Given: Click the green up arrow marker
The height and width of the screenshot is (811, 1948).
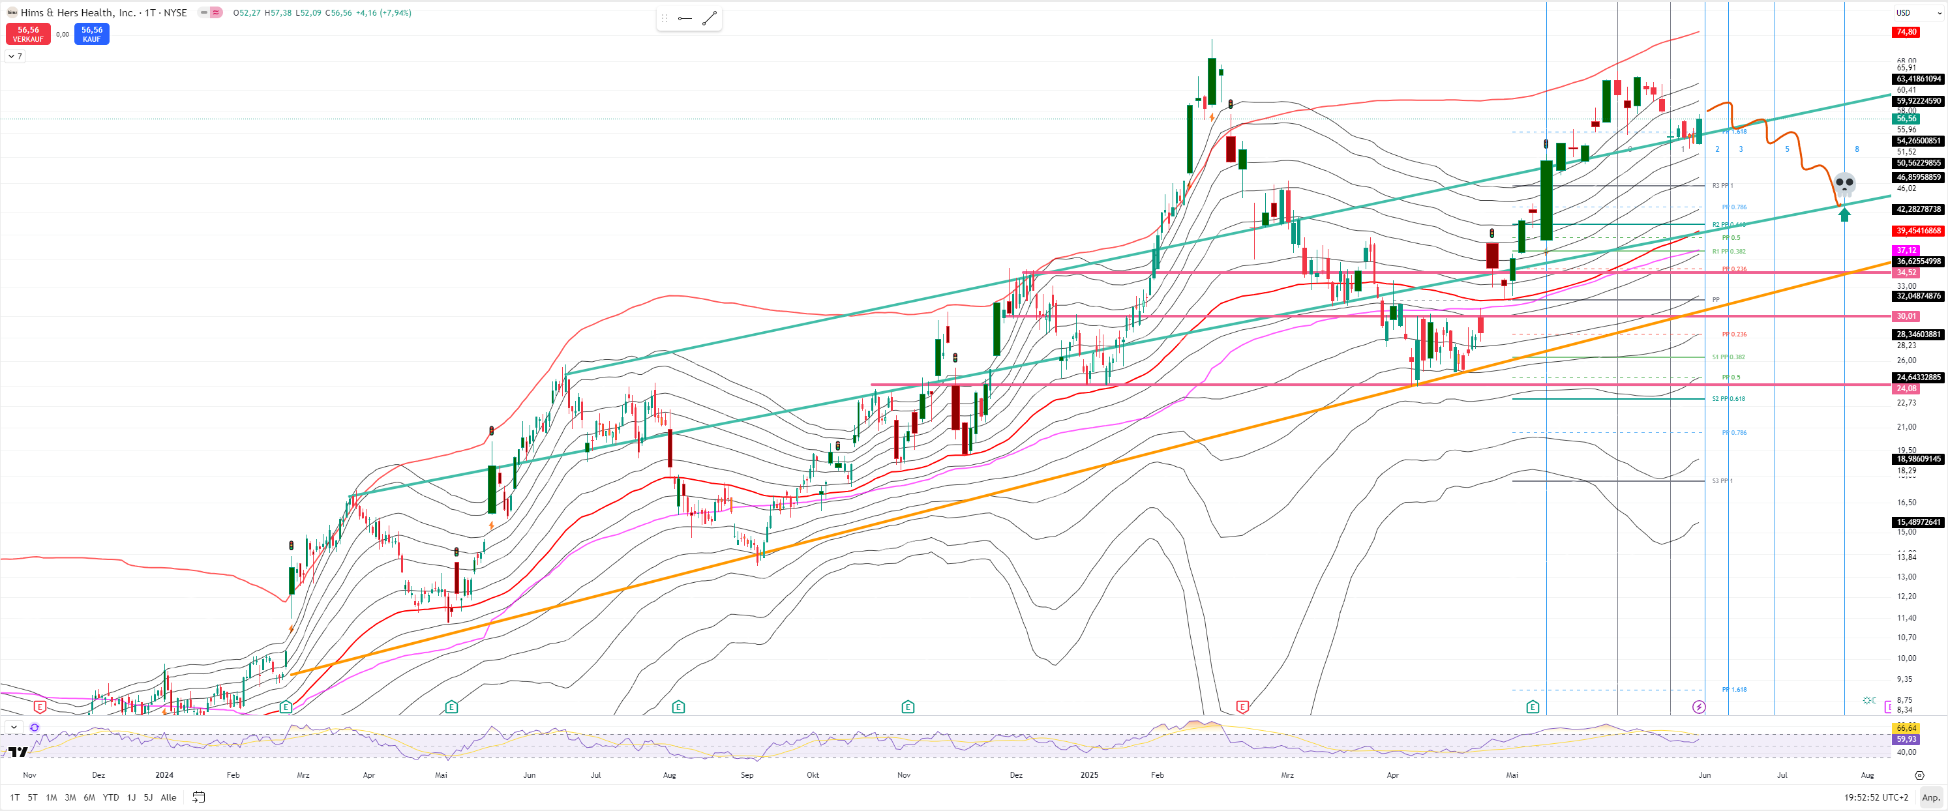Looking at the screenshot, I should click(1844, 214).
